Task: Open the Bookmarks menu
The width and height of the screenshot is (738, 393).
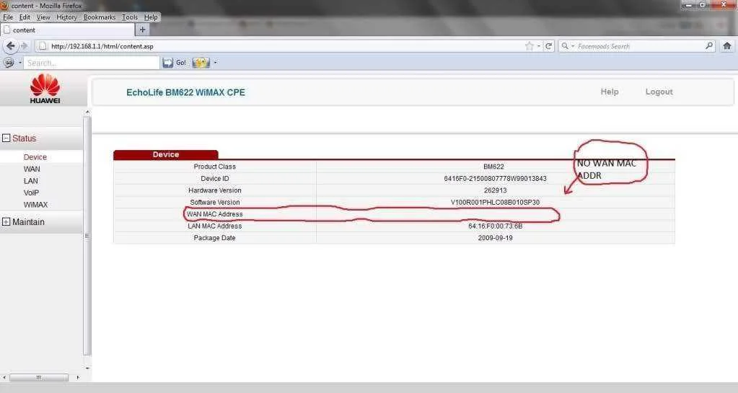Action: [x=100, y=17]
